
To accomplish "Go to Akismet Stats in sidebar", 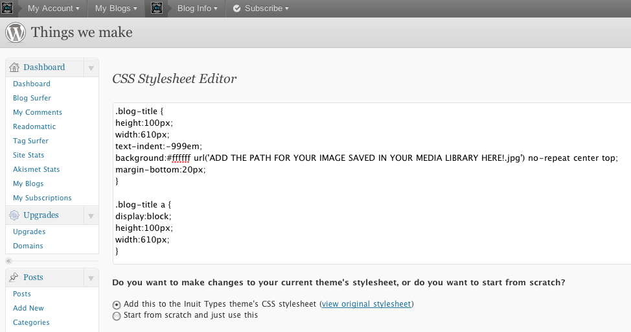I will [36, 169].
